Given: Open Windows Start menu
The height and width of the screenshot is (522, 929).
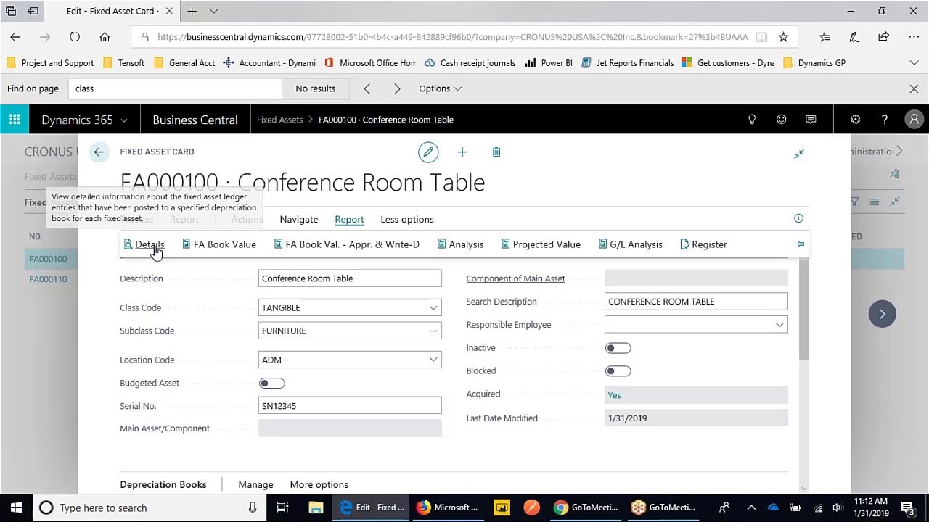Looking at the screenshot, I should tap(16, 507).
